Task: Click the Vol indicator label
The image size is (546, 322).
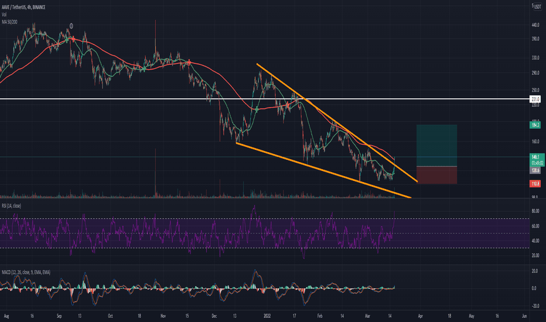Action: coord(4,15)
